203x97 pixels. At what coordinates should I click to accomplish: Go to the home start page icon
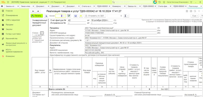click(x=2, y=6)
